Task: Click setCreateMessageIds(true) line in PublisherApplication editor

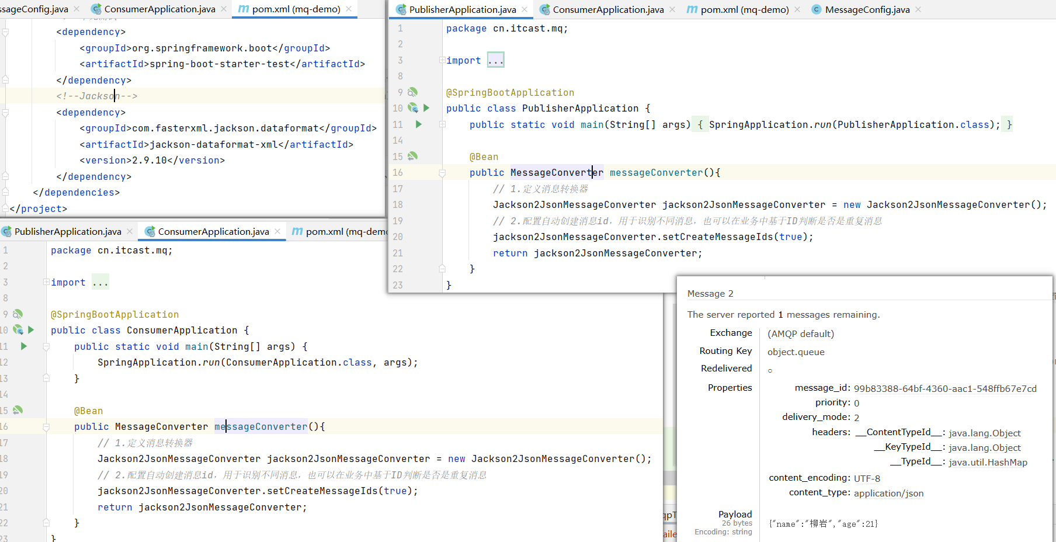Action: (653, 237)
